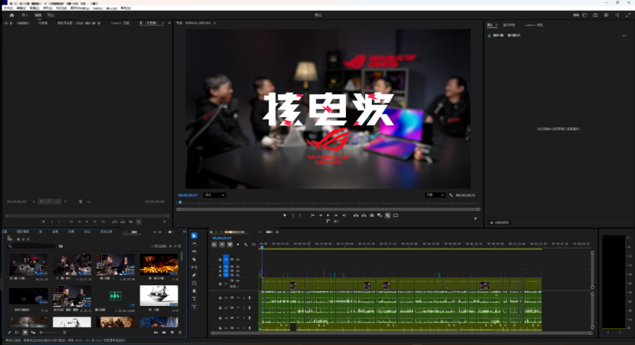Switch to 导出 workspace tab
This screenshot has height=345, width=635.
51,15
